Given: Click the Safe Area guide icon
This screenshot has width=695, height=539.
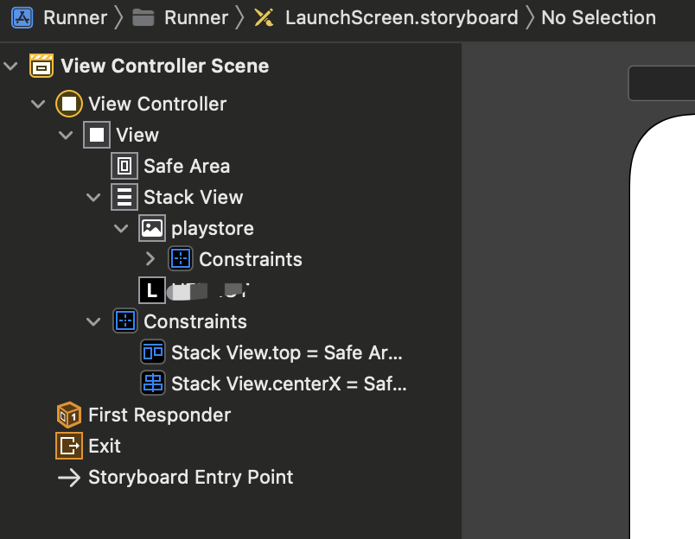Looking at the screenshot, I should (124, 166).
